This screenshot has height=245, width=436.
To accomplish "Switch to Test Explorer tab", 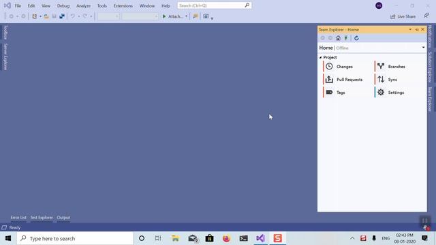I will tap(42, 218).
